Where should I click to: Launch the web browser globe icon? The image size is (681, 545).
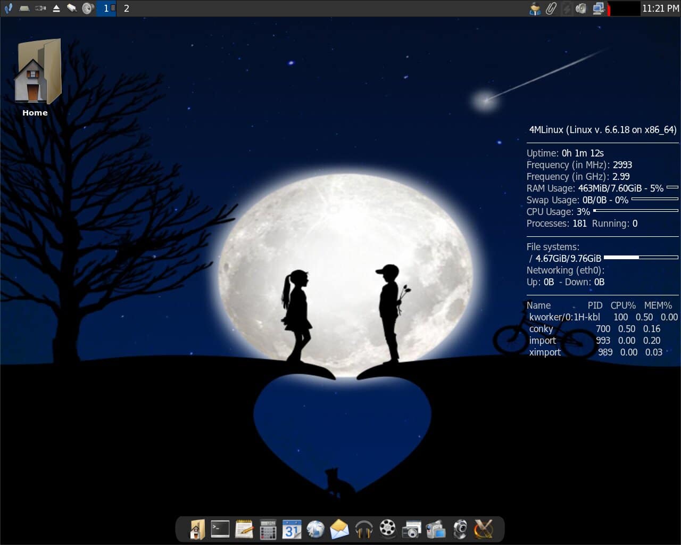pyautogui.click(x=315, y=529)
